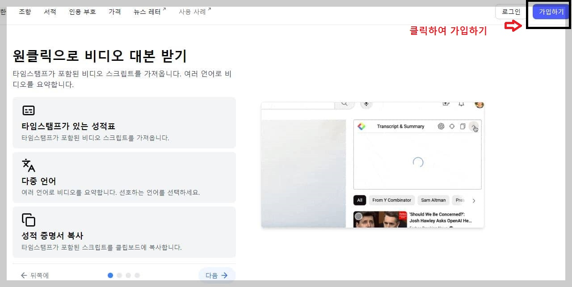Select the 타임스탬프가 있는 성적표 feature card

124,122
